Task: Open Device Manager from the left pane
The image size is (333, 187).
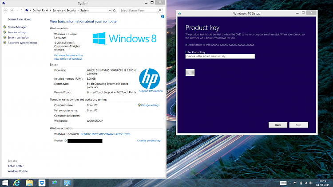Action: coord(17,27)
